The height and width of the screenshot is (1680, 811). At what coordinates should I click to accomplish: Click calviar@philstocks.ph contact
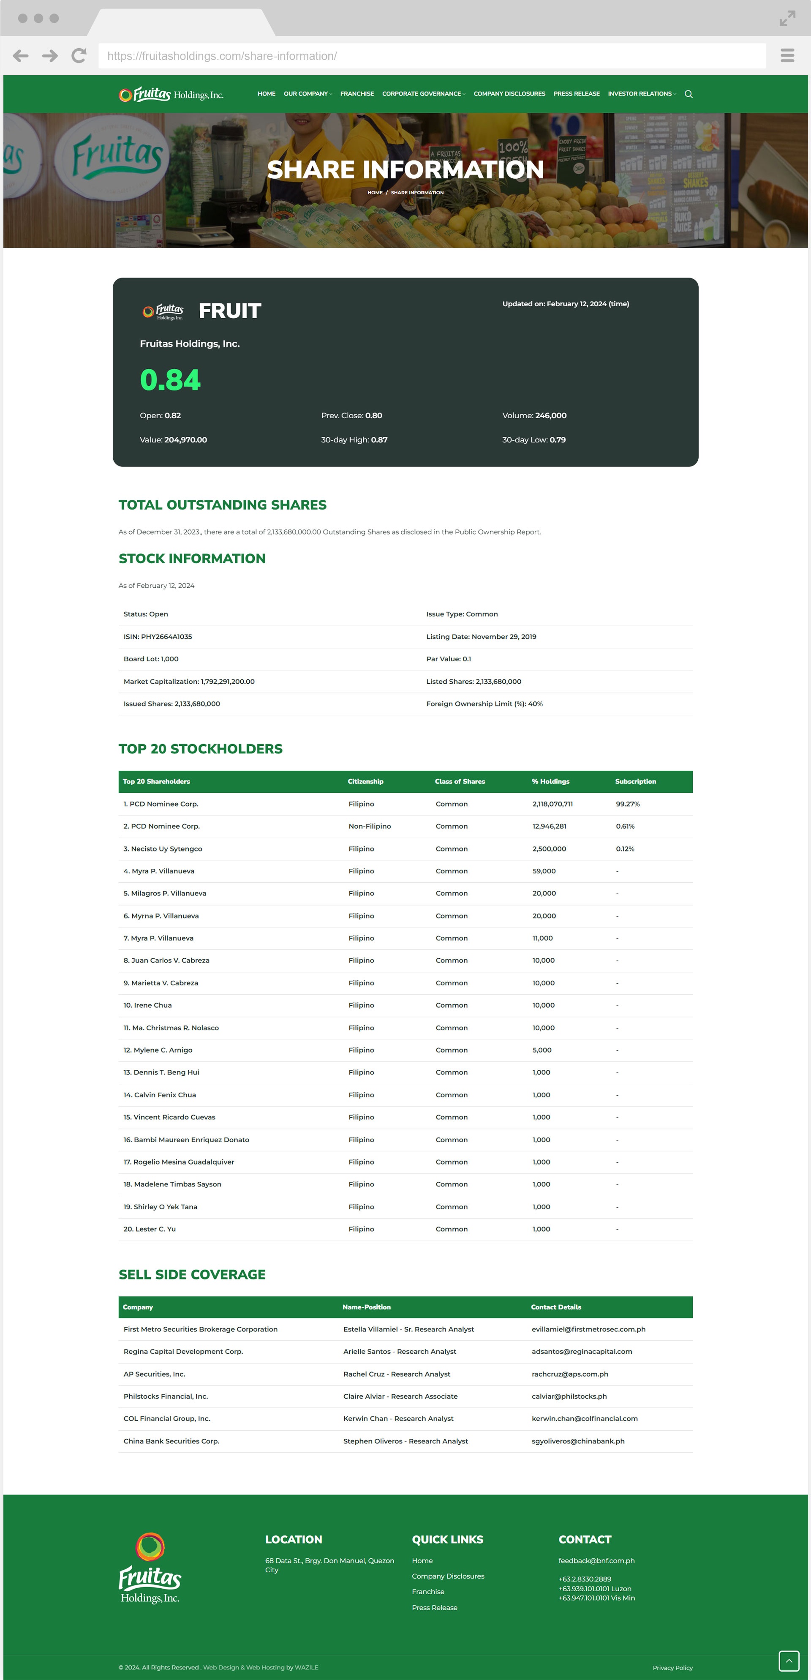569,1396
